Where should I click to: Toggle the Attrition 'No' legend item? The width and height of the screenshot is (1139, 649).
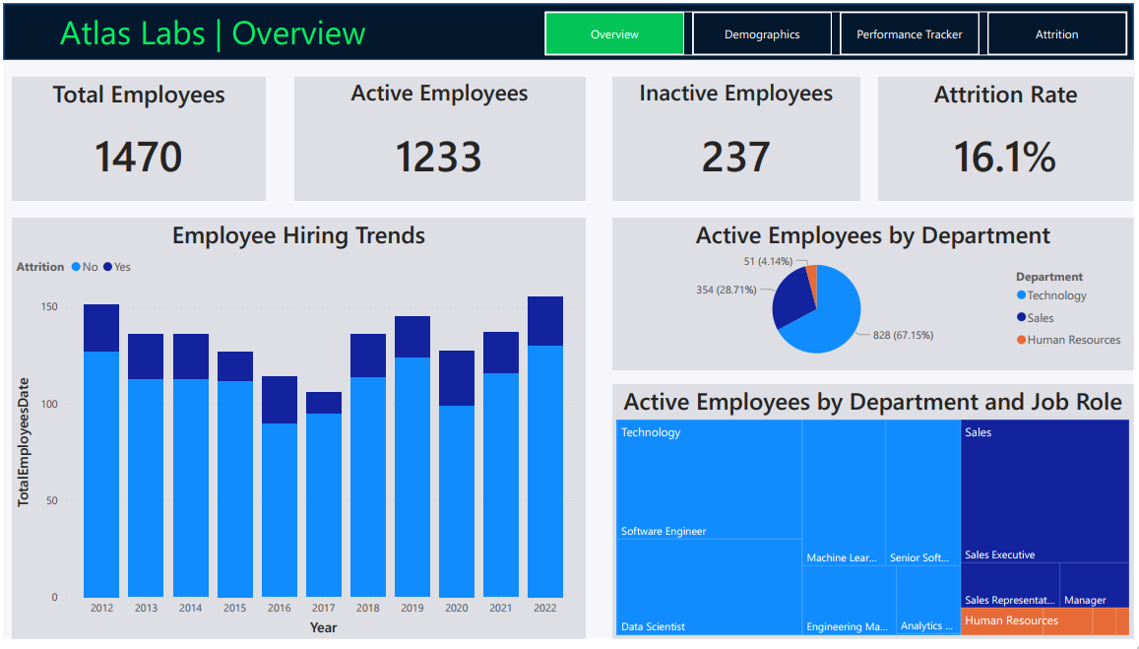pyautogui.click(x=85, y=267)
